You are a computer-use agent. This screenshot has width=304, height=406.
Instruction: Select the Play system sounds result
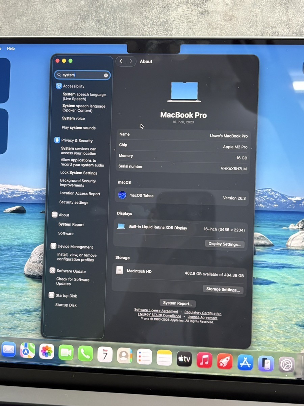79,128
